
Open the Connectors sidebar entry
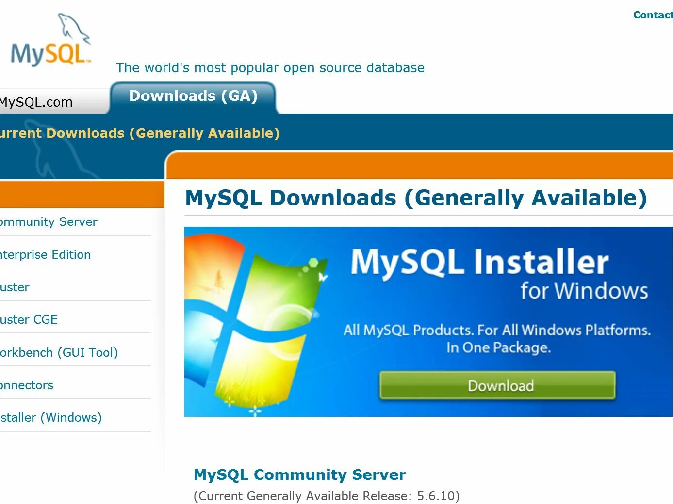27,385
